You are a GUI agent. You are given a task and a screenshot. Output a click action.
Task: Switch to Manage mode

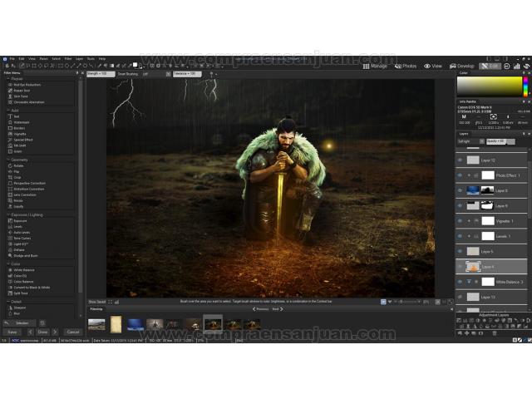click(375, 66)
